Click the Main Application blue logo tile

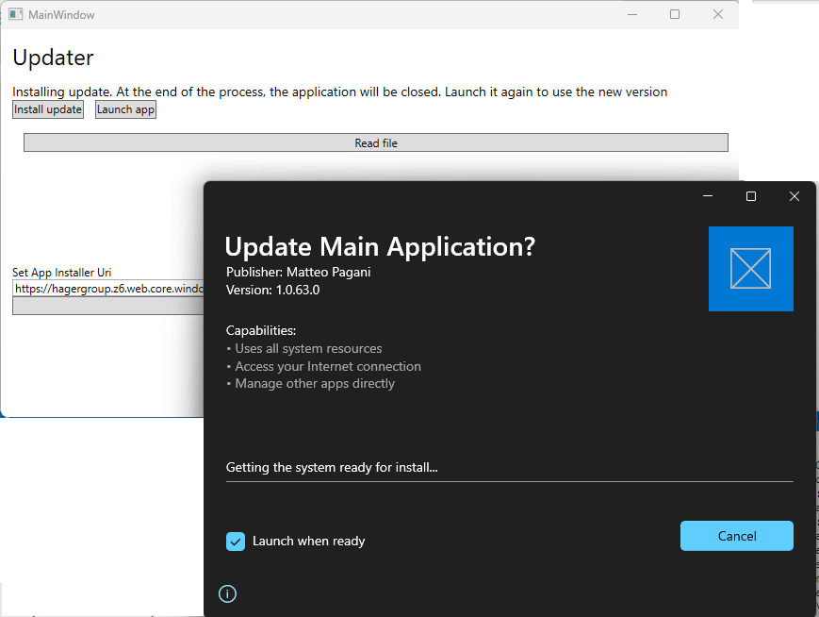coord(750,269)
